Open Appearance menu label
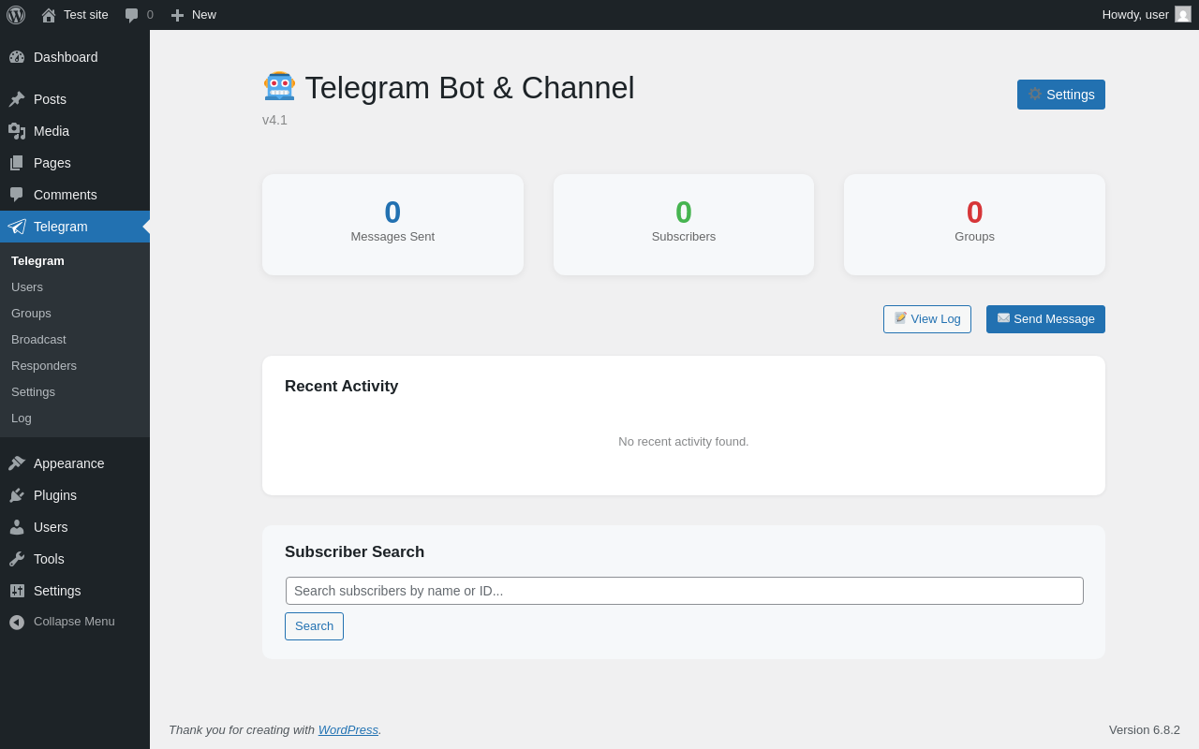The image size is (1199, 749). click(69, 463)
